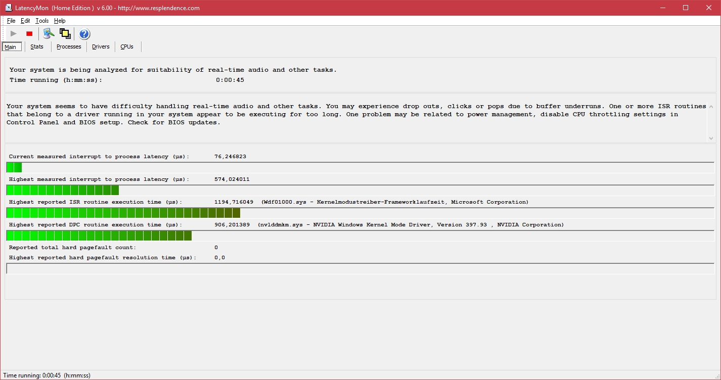Open the Help menu

(60, 21)
